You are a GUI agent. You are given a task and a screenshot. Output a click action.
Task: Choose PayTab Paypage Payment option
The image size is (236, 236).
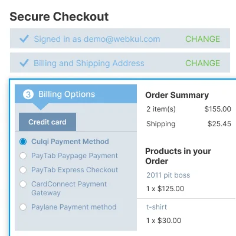tap(23, 156)
